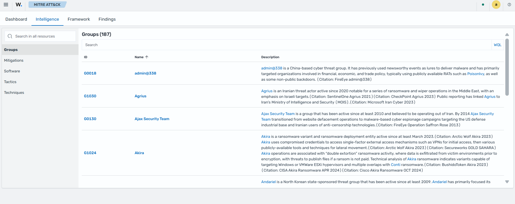Screen dimensions: 515x204
Task: Click the first Andariel link in description
Action: pos(268,182)
